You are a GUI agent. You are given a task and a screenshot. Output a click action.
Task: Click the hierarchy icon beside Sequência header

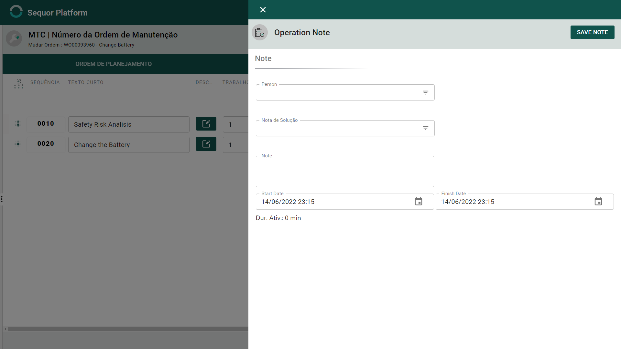point(19,84)
